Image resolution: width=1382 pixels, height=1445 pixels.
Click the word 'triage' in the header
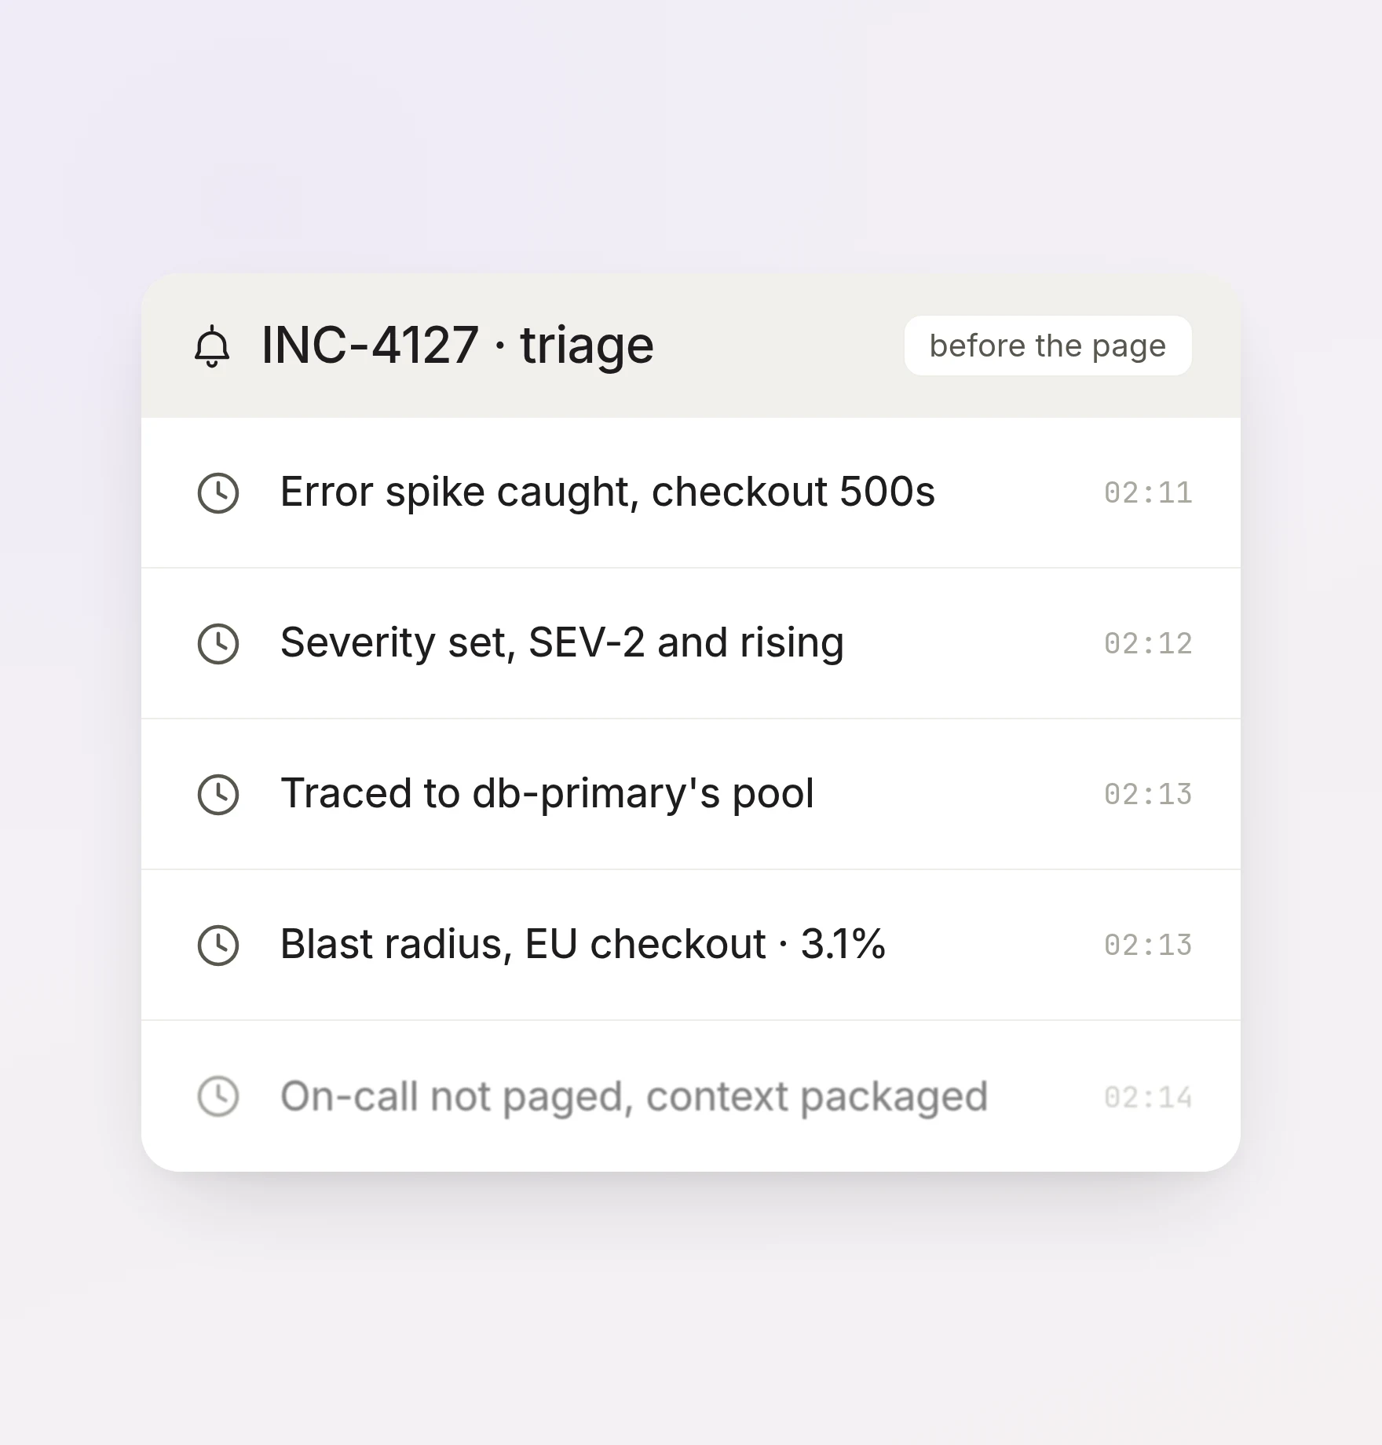(587, 346)
